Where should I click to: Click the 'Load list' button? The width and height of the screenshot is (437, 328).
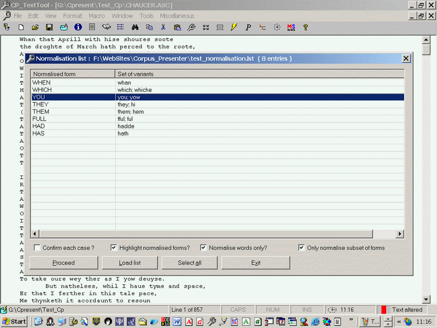click(x=129, y=263)
